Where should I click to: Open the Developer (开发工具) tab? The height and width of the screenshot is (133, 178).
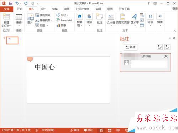[124, 9]
